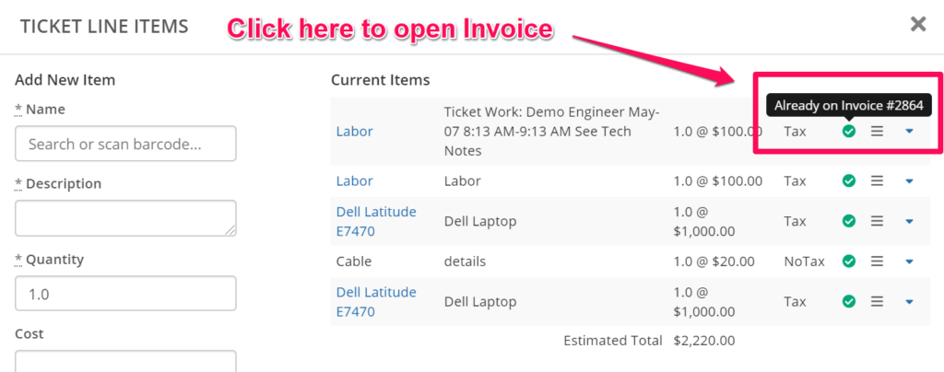Screen dimensions: 944x372
Task: Click green check icon on second Labor row
Action: (x=849, y=181)
